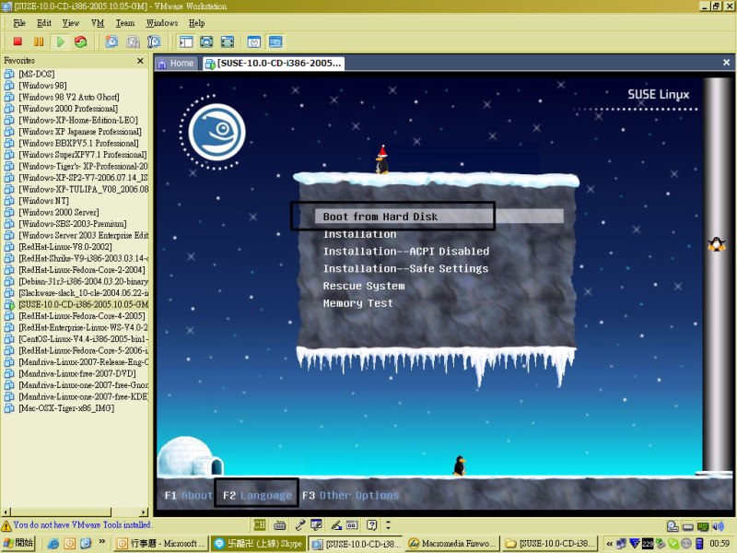Open the Windows menu
This screenshot has height=553, width=737.
pyautogui.click(x=162, y=23)
